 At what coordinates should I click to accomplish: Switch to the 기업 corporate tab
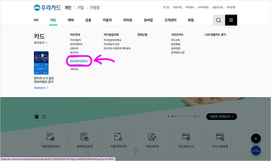click(80, 8)
